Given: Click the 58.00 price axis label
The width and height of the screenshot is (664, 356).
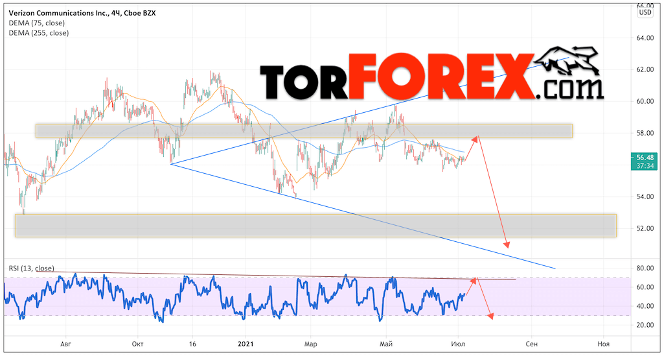Looking at the screenshot, I should coord(645,133).
